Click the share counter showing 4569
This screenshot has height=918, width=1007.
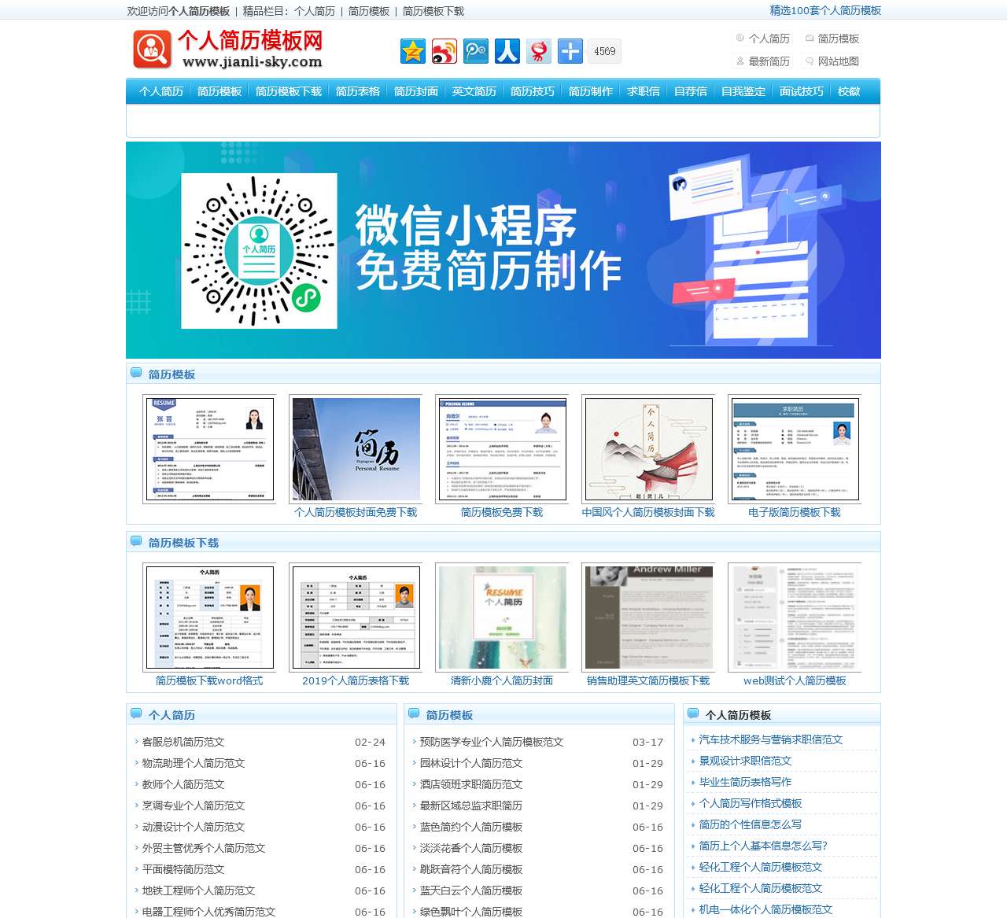coord(604,50)
